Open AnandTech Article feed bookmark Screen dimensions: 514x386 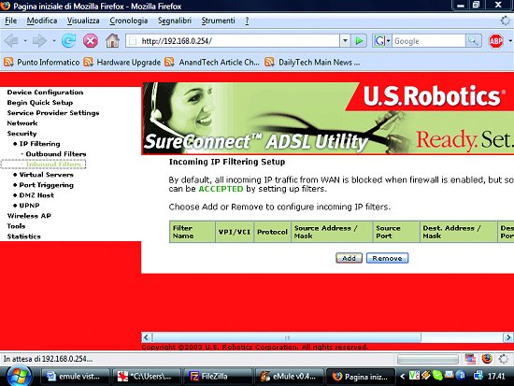[x=212, y=62]
